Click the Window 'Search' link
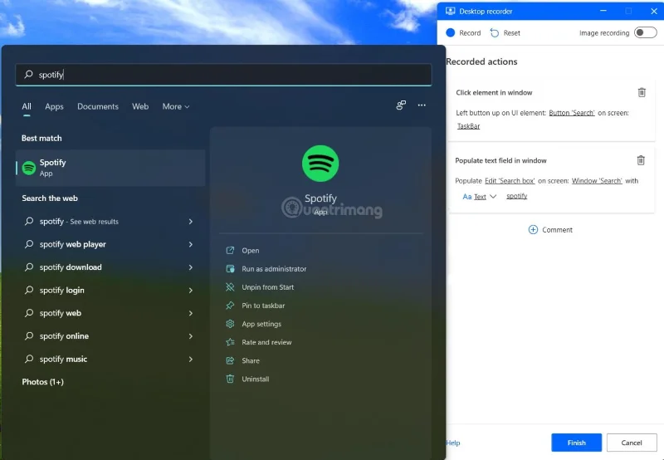664x460 pixels. (597, 180)
